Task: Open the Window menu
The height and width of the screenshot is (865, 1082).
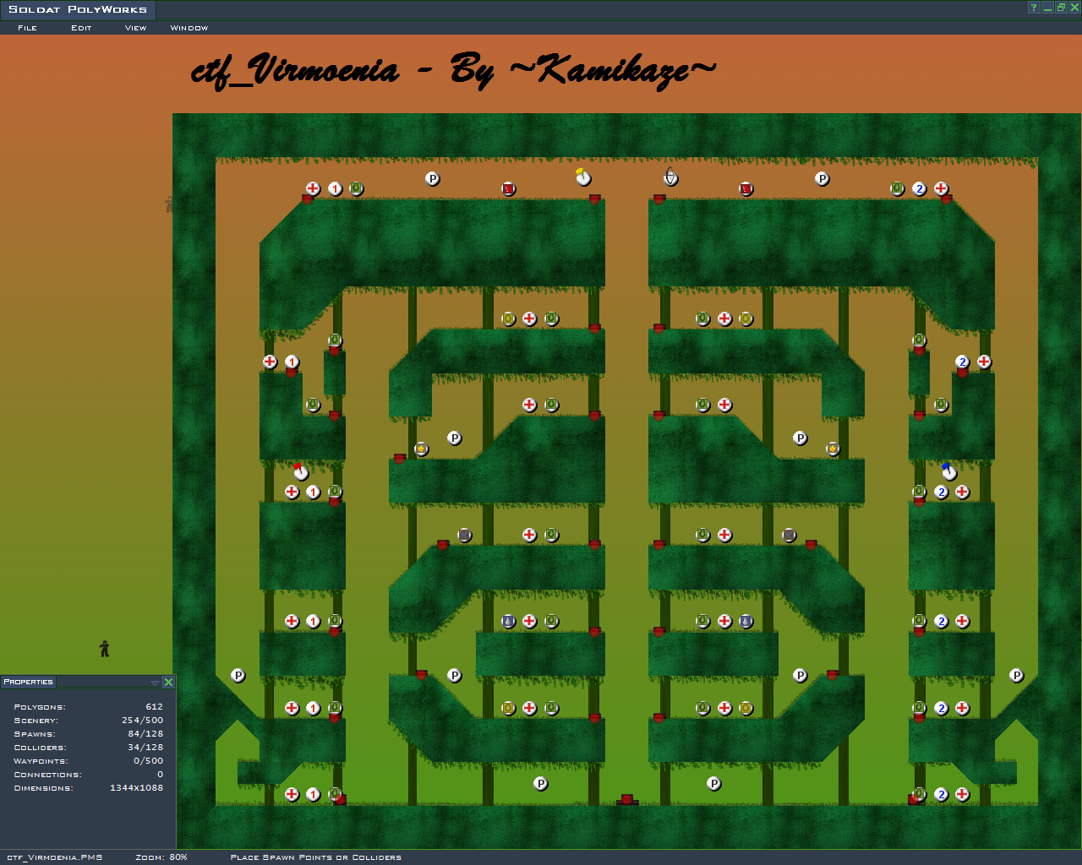Action: point(189,28)
